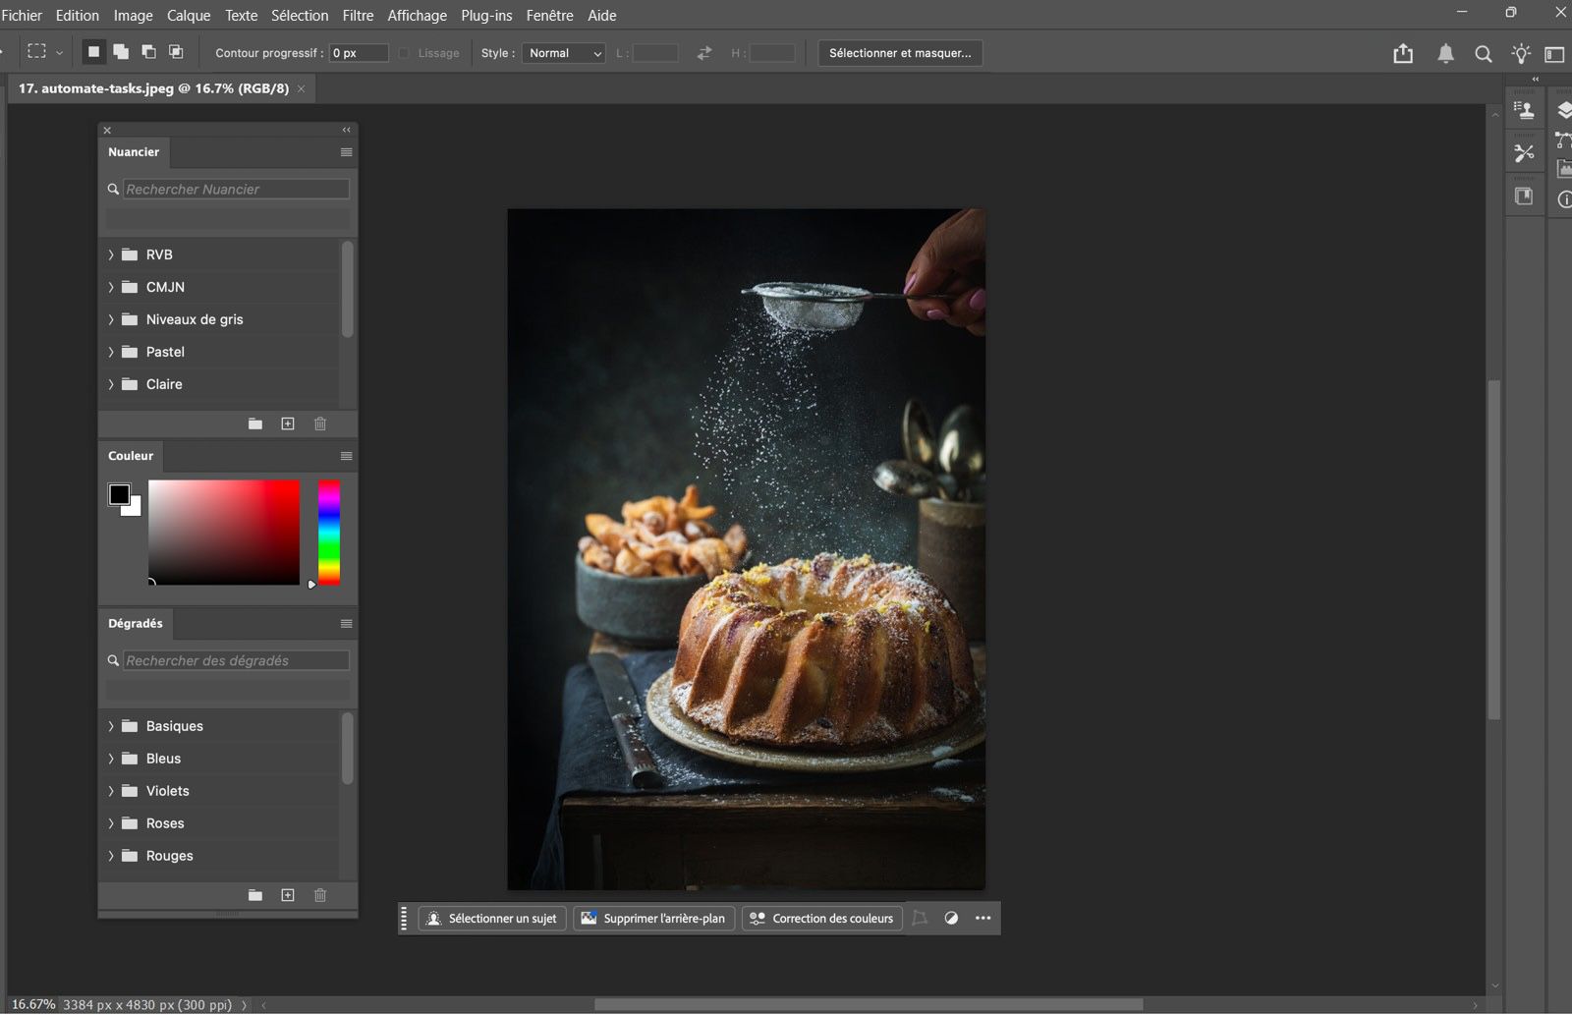Click the Sélectionner et masquer button
Viewport: 1572px width, 1015px height.
[899, 53]
